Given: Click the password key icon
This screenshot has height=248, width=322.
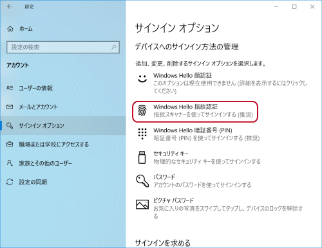Looking at the screenshot, I should [x=142, y=181].
